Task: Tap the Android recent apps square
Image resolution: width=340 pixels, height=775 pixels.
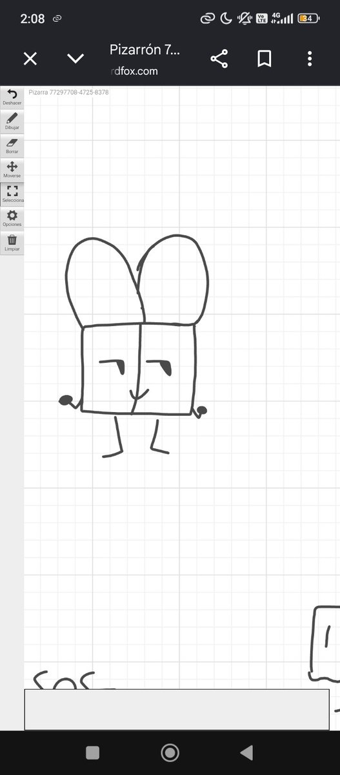Action: pos(92,752)
